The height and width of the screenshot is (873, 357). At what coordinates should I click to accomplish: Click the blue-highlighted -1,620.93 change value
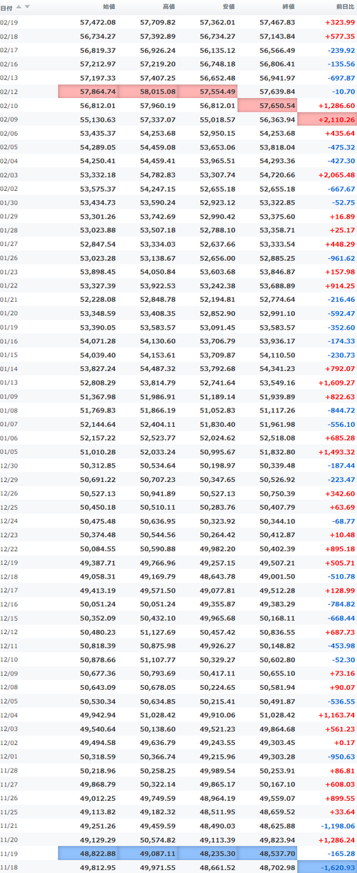pyautogui.click(x=327, y=867)
